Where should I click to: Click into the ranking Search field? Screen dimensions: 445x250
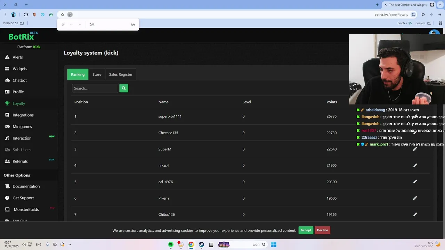point(95,88)
